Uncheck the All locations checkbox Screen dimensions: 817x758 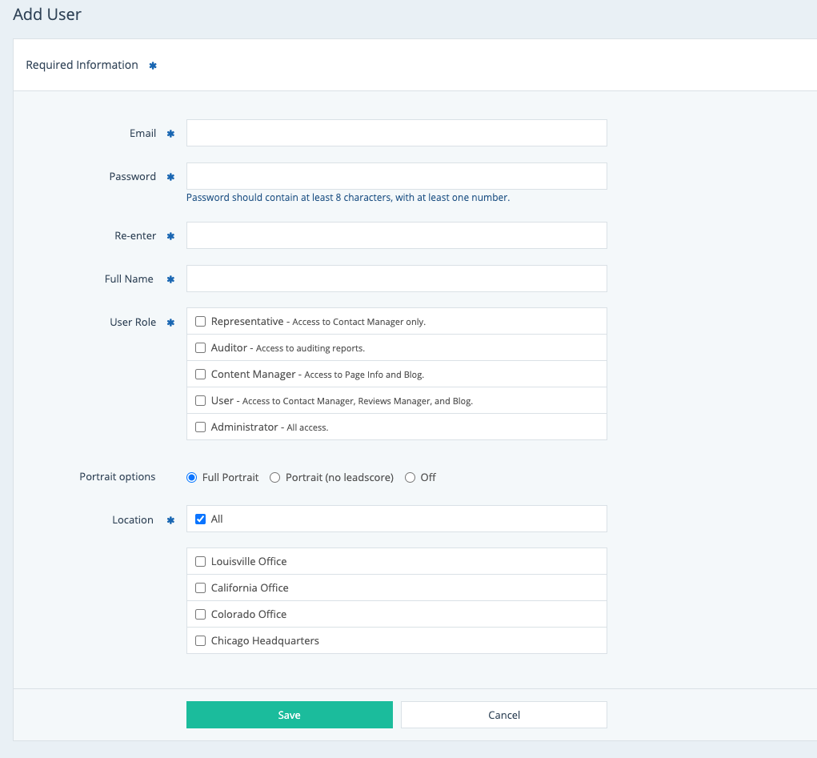click(201, 519)
